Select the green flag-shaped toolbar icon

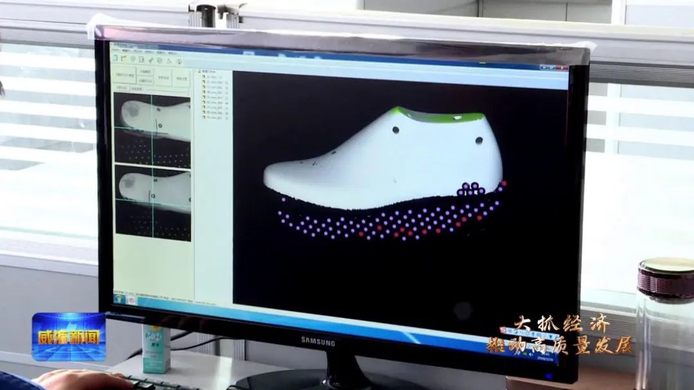[124, 58]
